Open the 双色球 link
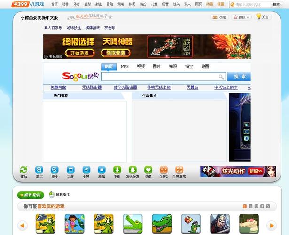This screenshot has height=235, width=289. tap(109, 28)
